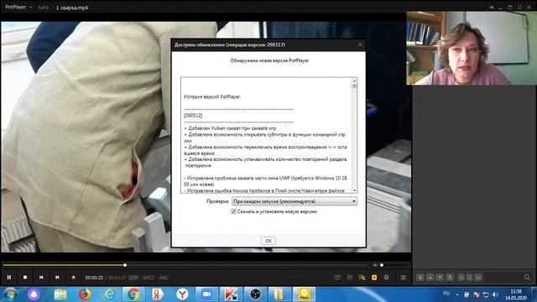Open the Windows Start menu
Image resolution: width=537 pixels, height=302 pixels.
point(10,294)
